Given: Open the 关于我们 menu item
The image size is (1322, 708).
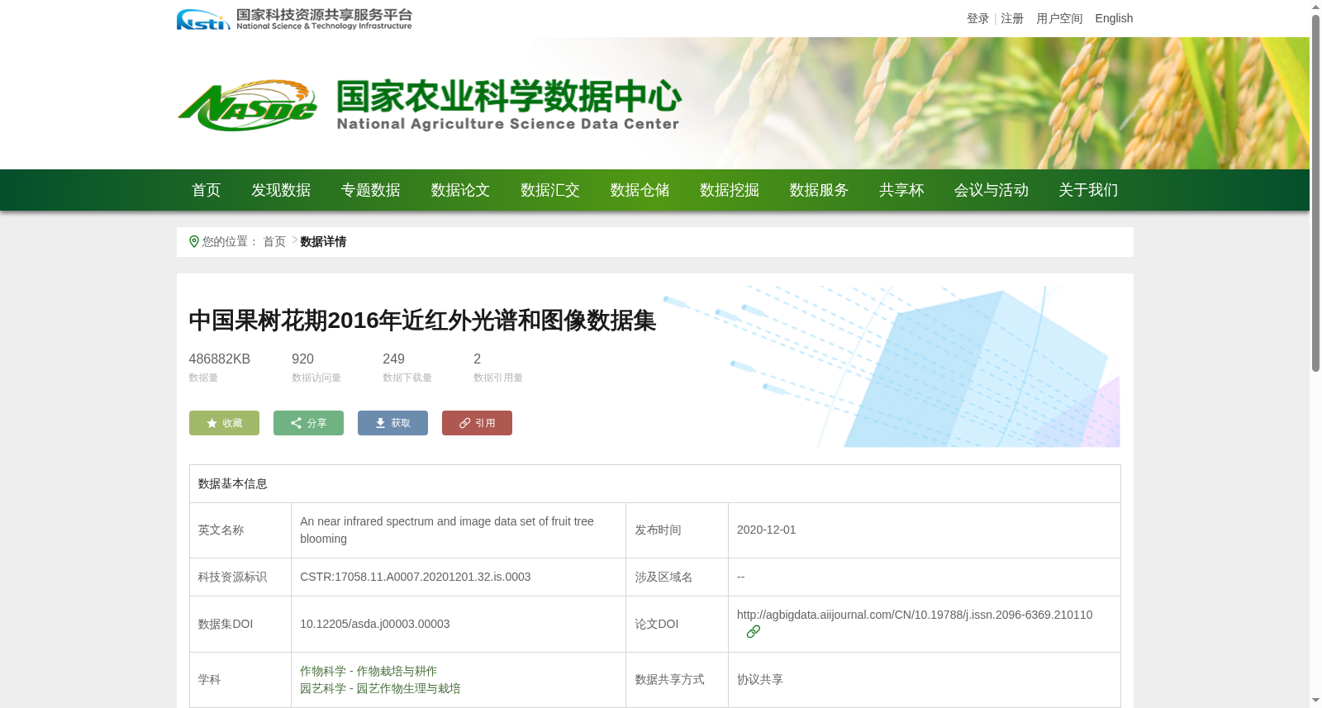Looking at the screenshot, I should 1088,190.
